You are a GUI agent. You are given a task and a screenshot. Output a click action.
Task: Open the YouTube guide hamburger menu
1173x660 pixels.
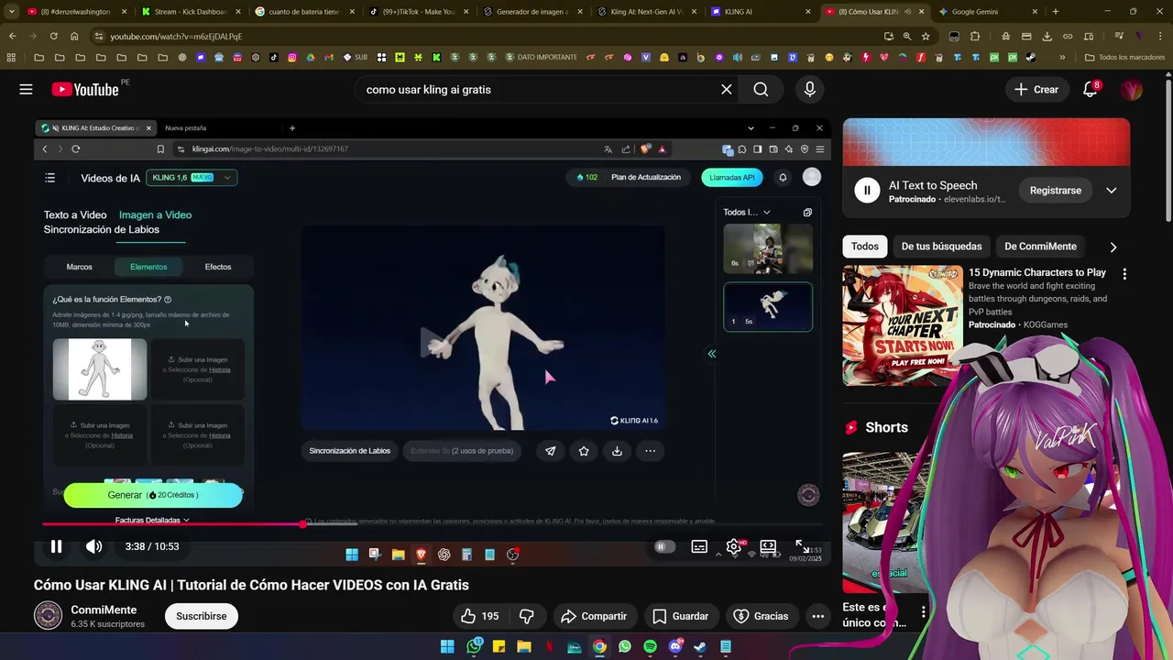click(x=26, y=90)
